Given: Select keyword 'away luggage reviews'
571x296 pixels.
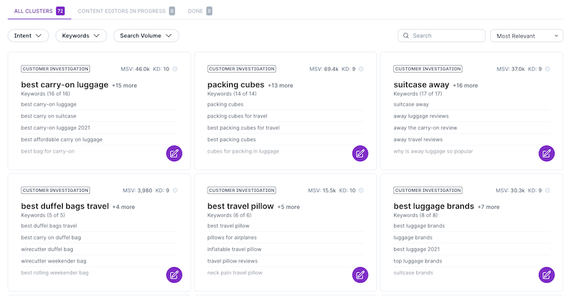Looking at the screenshot, I should click(x=421, y=116).
